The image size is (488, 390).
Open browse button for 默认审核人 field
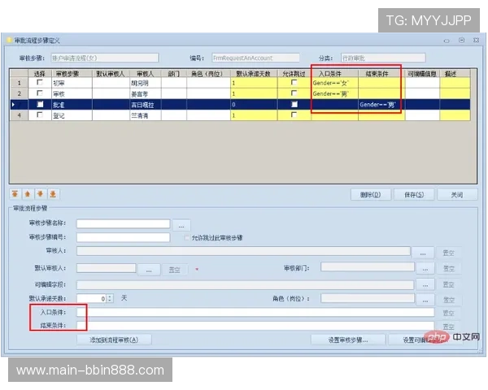point(149,270)
